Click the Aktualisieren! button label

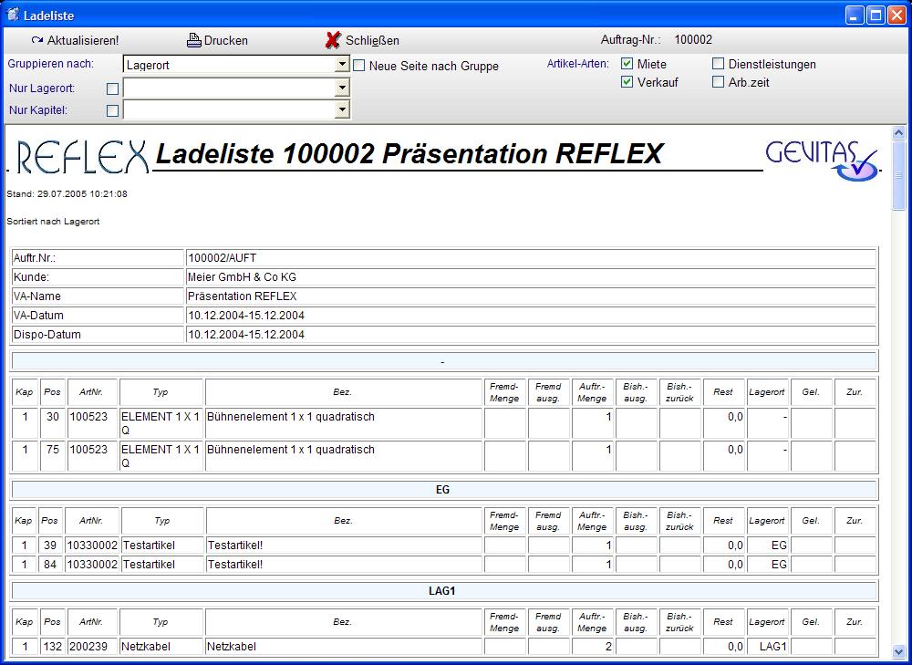tap(83, 41)
